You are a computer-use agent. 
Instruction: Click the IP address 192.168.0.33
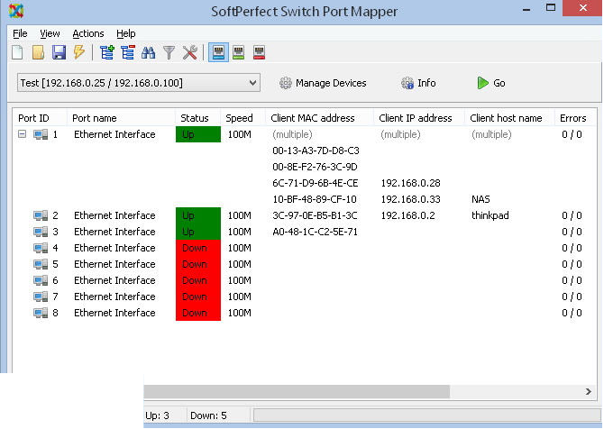[410, 199]
